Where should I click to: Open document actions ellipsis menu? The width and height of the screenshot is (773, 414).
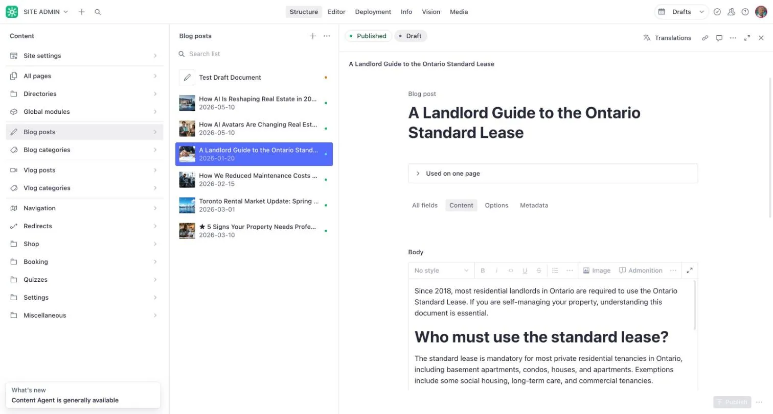[733, 38]
